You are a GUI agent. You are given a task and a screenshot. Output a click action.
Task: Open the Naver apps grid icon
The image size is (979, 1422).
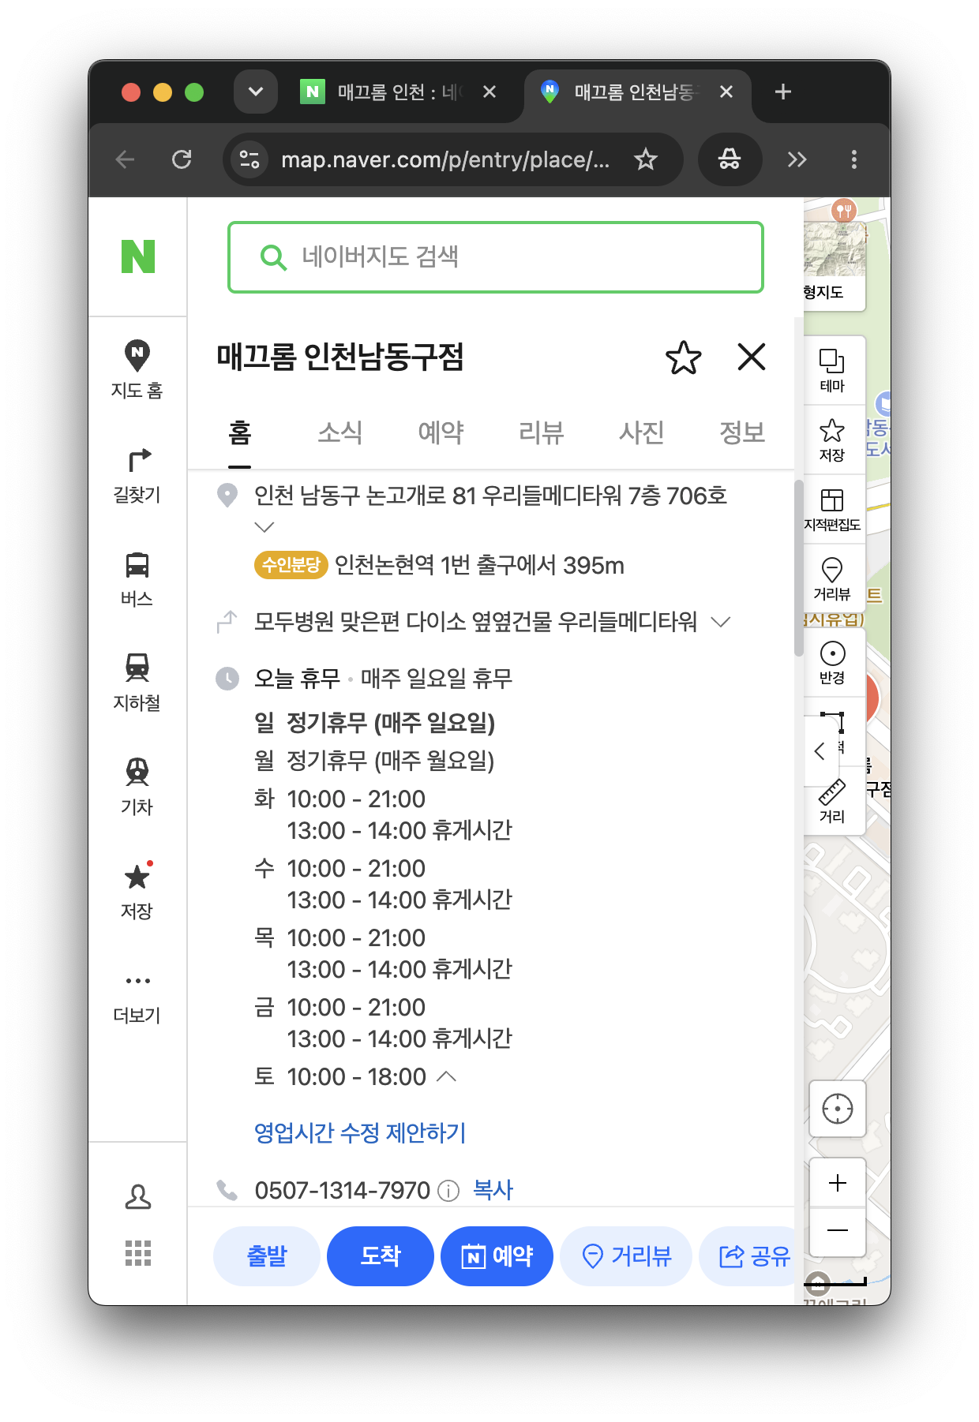tap(138, 1253)
